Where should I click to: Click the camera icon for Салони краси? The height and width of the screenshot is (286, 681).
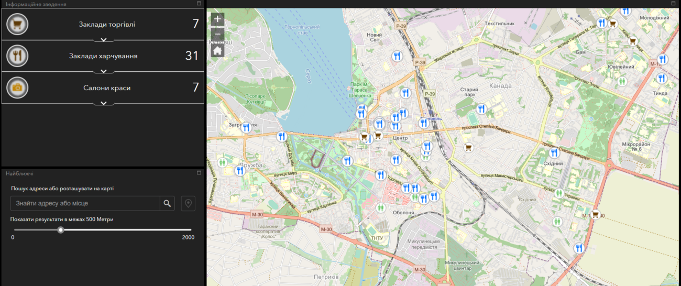17,87
